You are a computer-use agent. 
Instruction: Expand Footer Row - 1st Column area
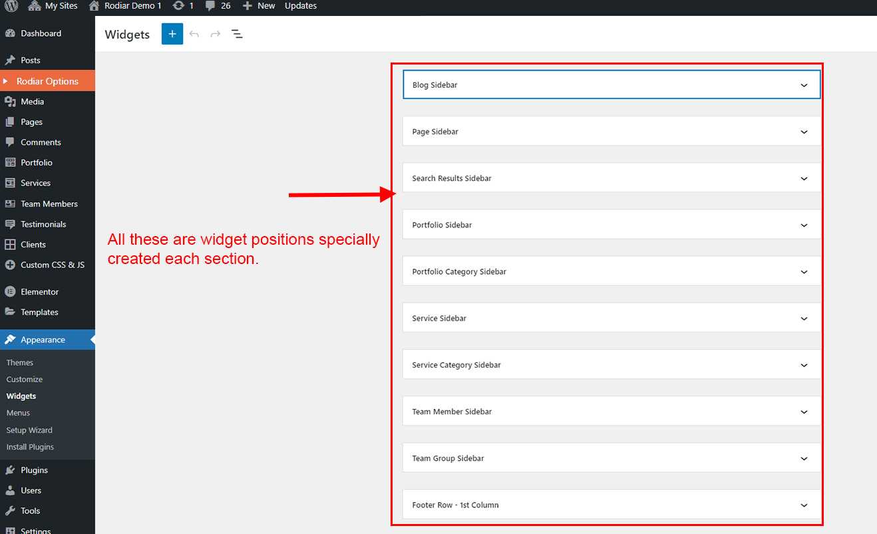click(x=804, y=505)
